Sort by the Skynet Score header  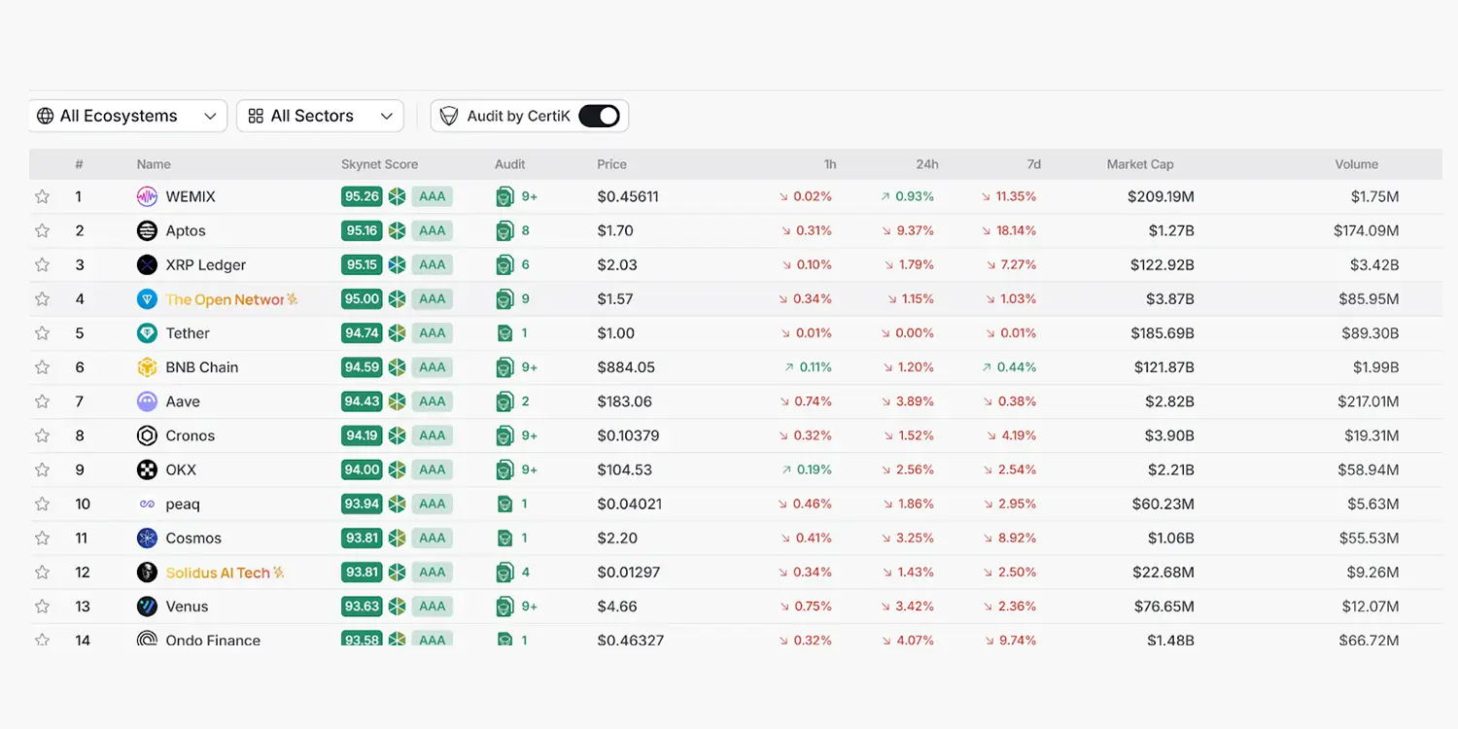[379, 164]
